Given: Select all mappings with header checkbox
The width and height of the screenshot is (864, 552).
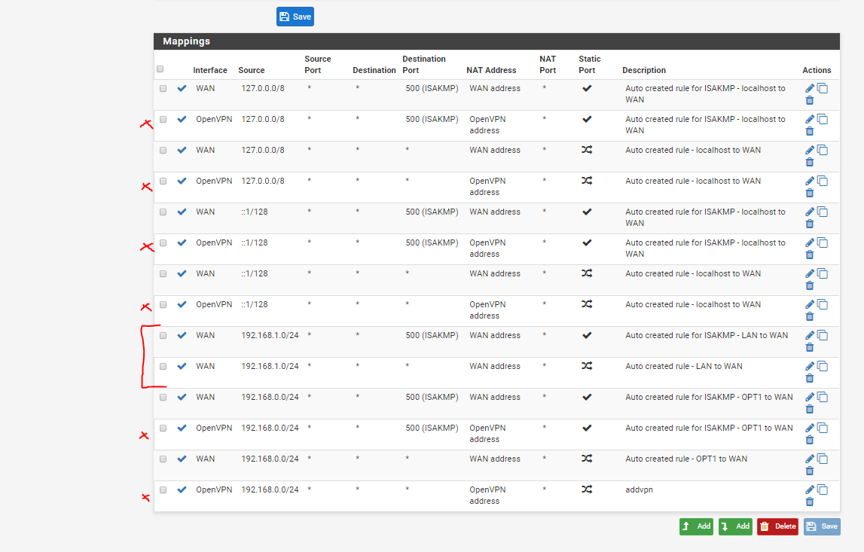Looking at the screenshot, I should [160, 69].
